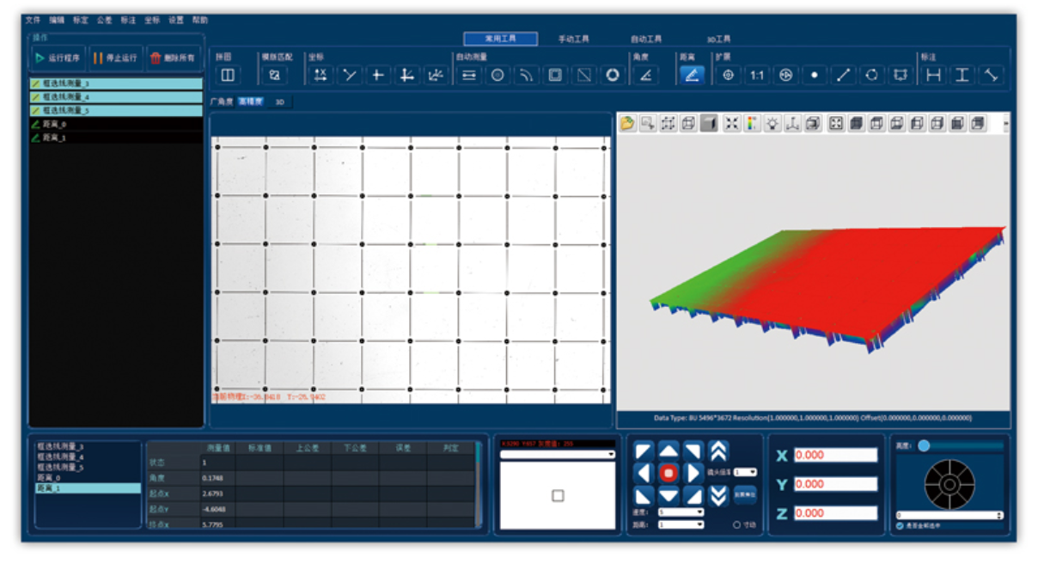1050x564 pixels.
Task: Click the 运行程序 run program button
Action: pyautogui.click(x=58, y=58)
